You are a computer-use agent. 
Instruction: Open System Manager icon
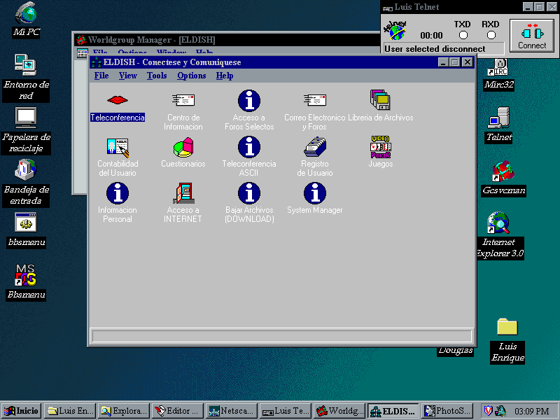[314, 193]
